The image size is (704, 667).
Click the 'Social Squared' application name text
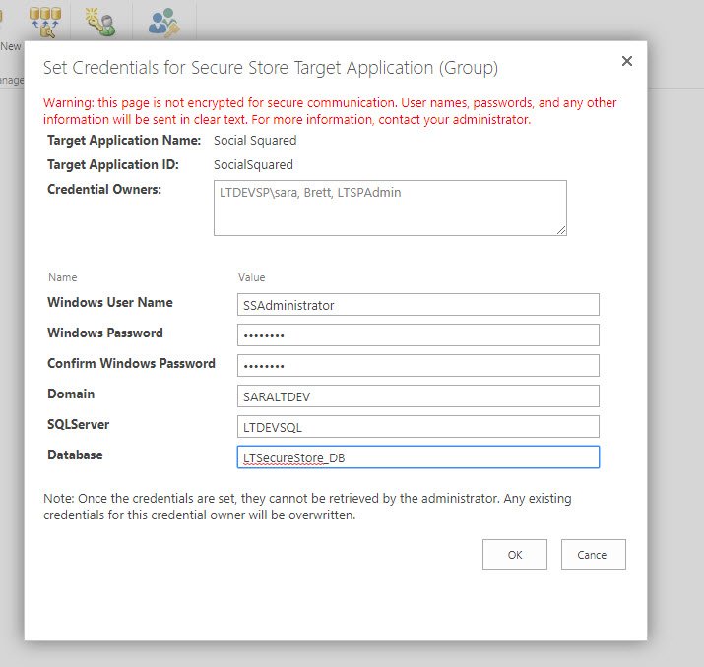tap(255, 141)
